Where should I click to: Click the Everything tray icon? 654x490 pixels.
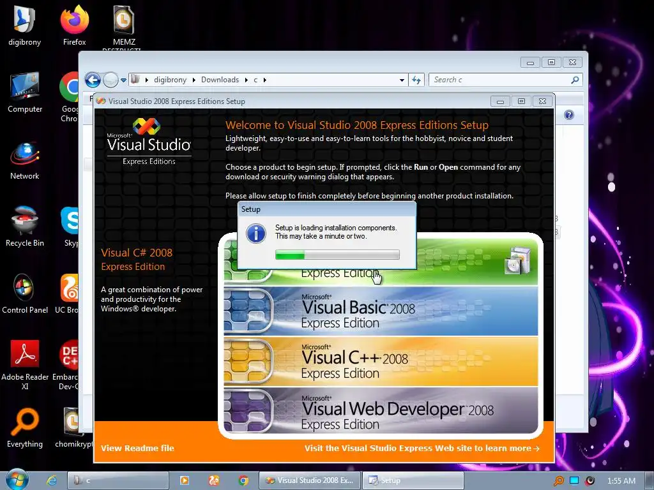click(x=559, y=481)
